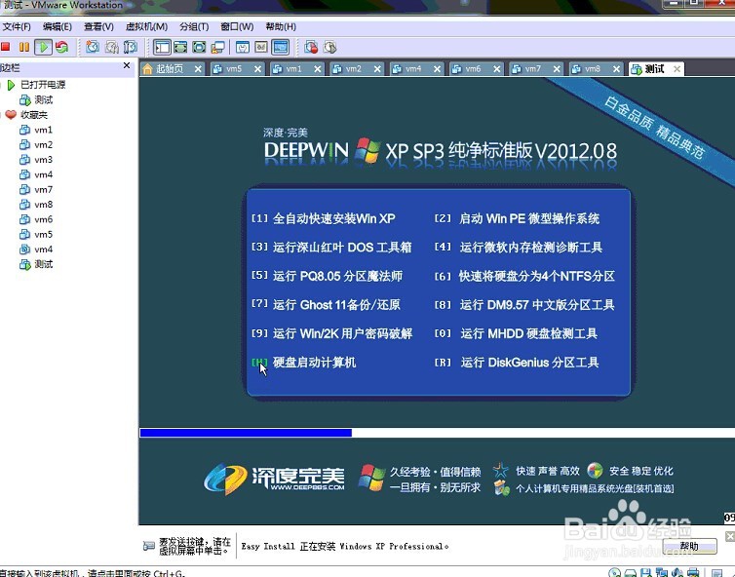Close the vm5 tab
The width and height of the screenshot is (735, 577).
[257, 69]
